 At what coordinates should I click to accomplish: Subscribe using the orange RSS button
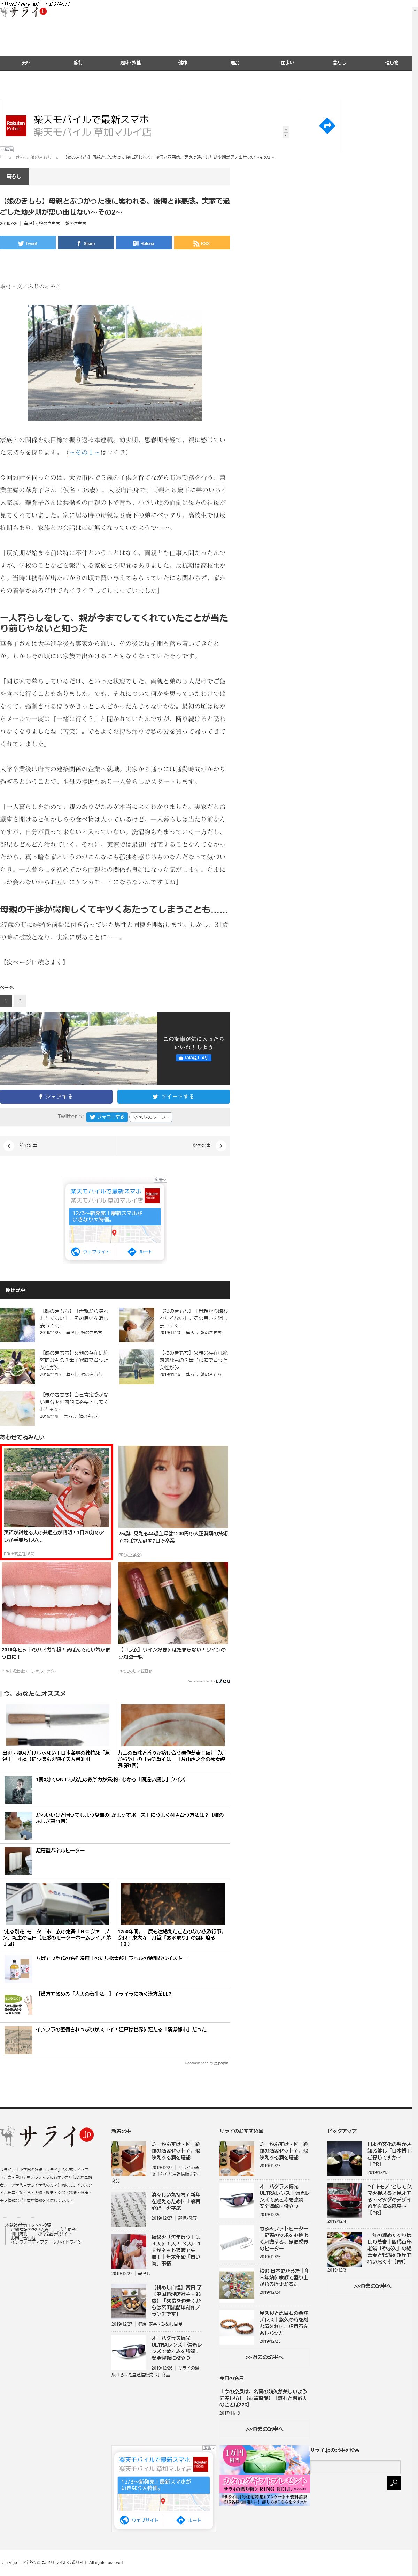[x=202, y=243]
